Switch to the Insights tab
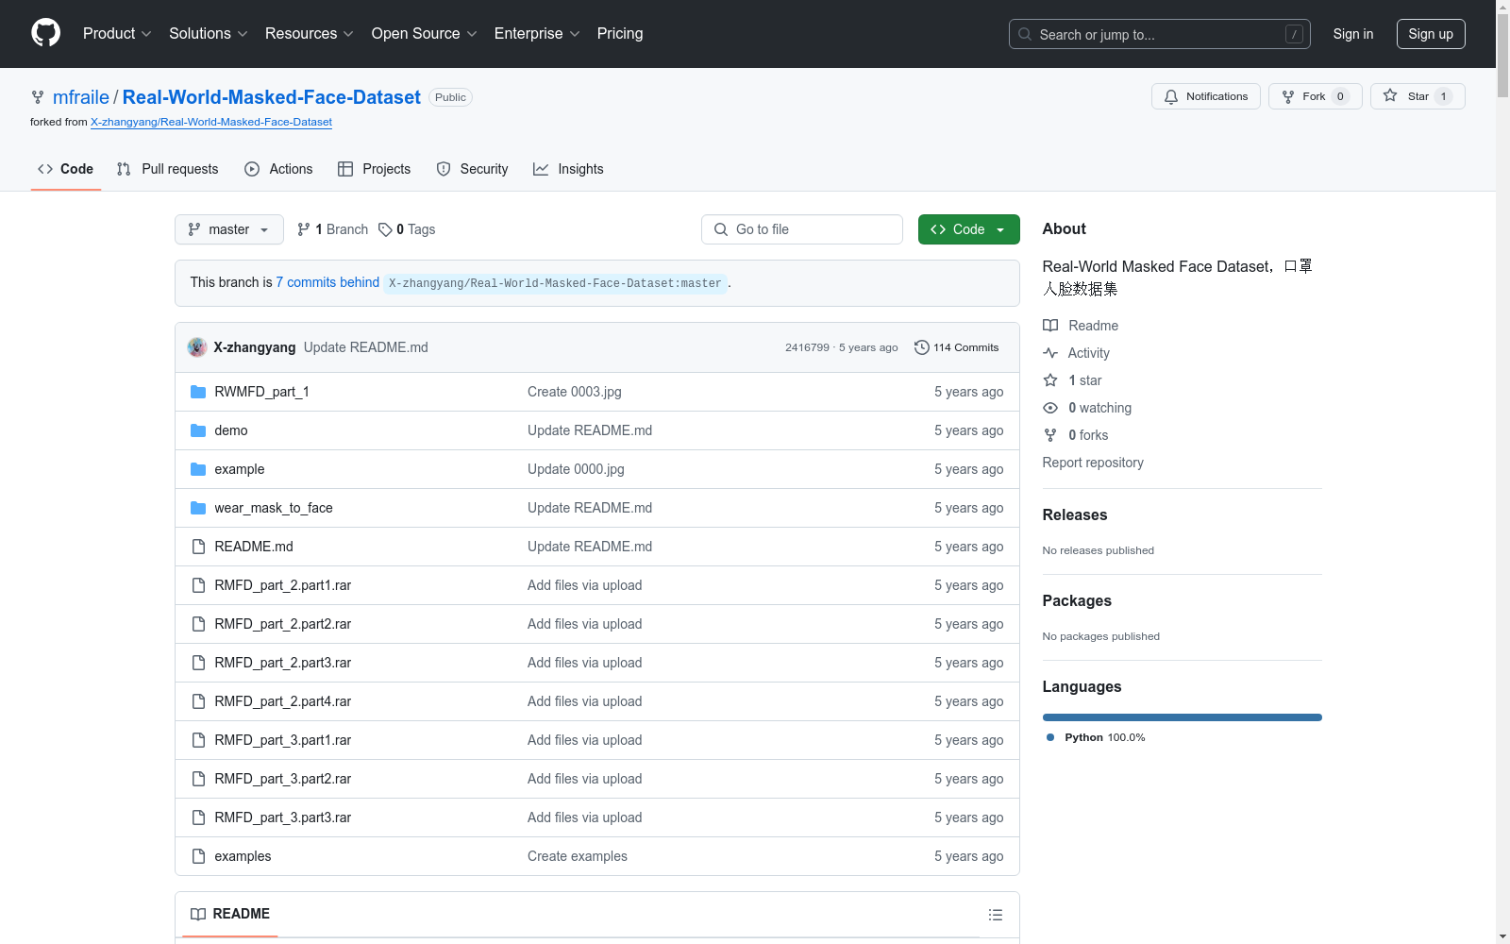The height and width of the screenshot is (944, 1510). pyautogui.click(x=568, y=169)
